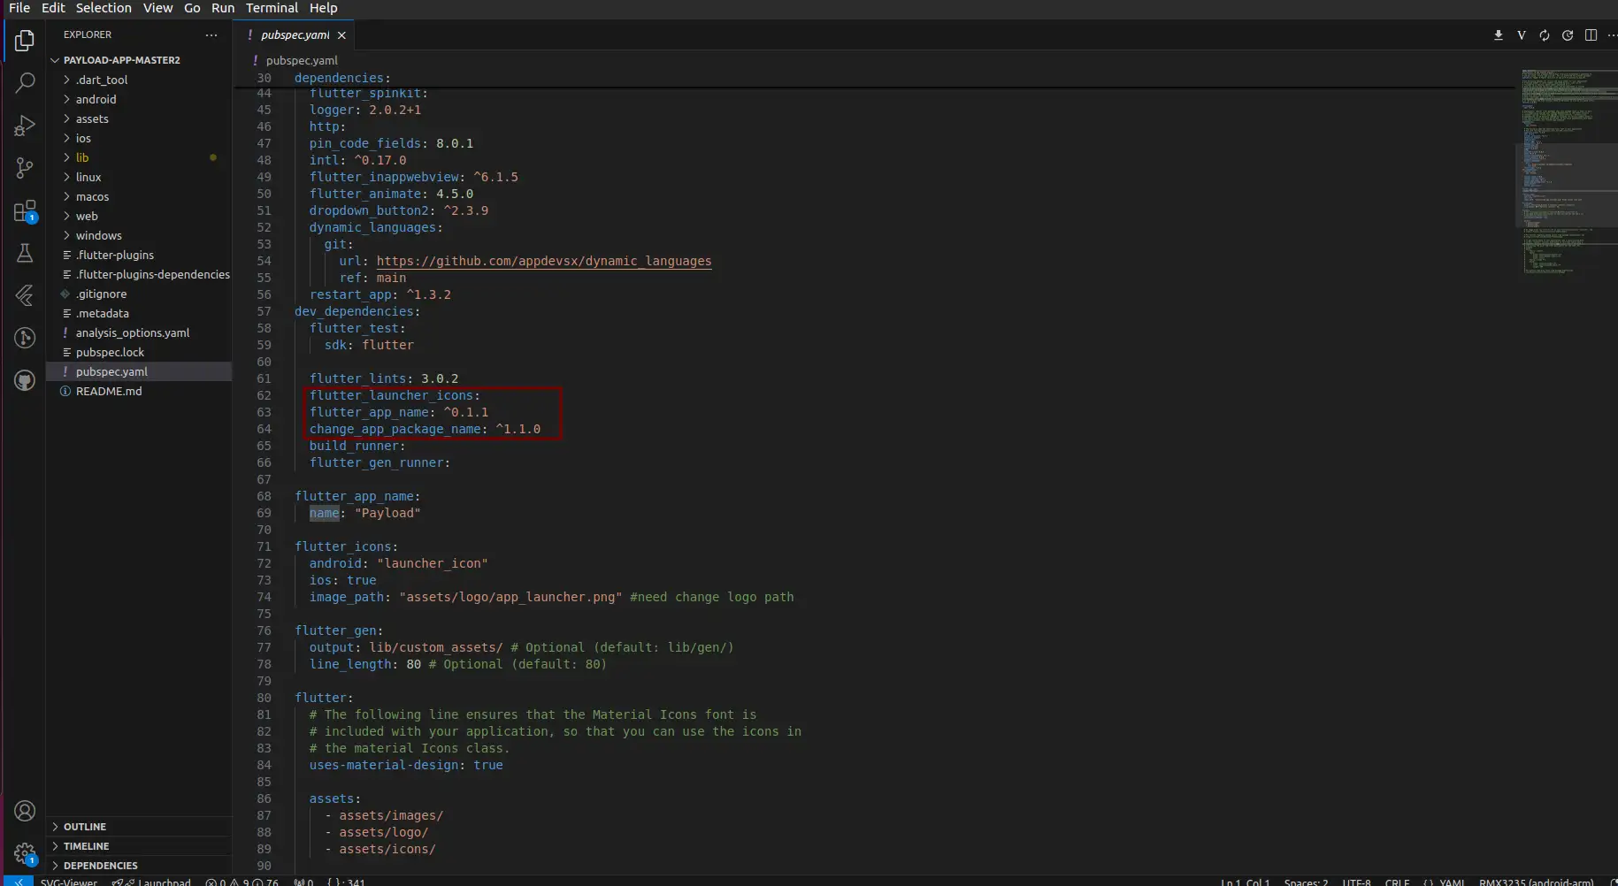Open the File menu
This screenshot has height=886, width=1618.
(19, 8)
